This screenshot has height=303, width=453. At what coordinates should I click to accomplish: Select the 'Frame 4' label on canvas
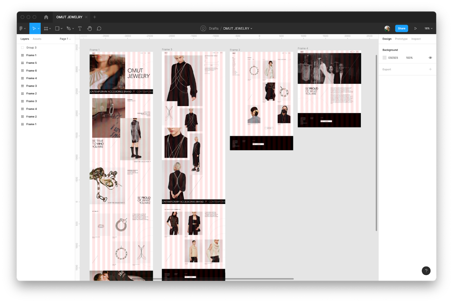point(303,48)
